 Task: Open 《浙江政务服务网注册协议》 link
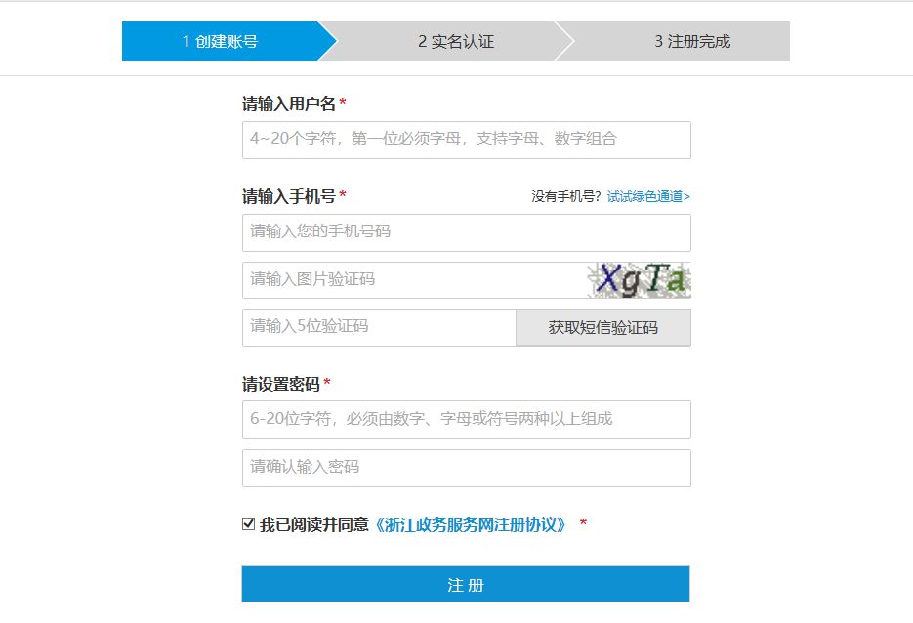coord(469,524)
